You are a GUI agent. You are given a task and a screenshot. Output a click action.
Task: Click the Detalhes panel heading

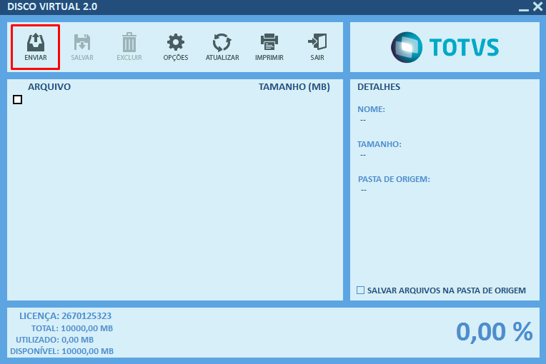pos(379,87)
